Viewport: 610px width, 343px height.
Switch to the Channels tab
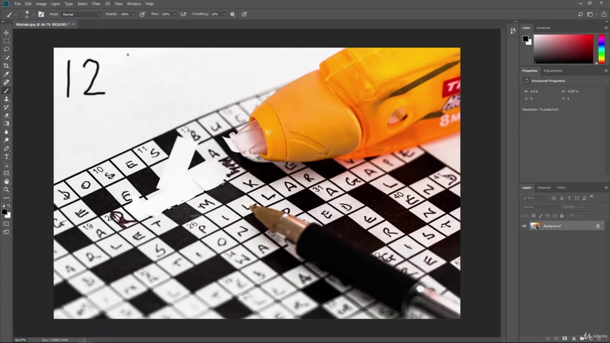coord(544,187)
